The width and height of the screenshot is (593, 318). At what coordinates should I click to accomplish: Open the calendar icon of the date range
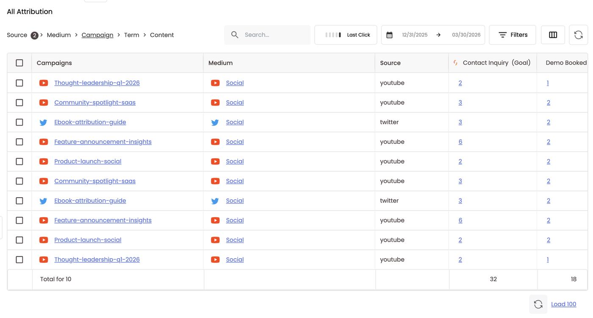click(389, 35)
